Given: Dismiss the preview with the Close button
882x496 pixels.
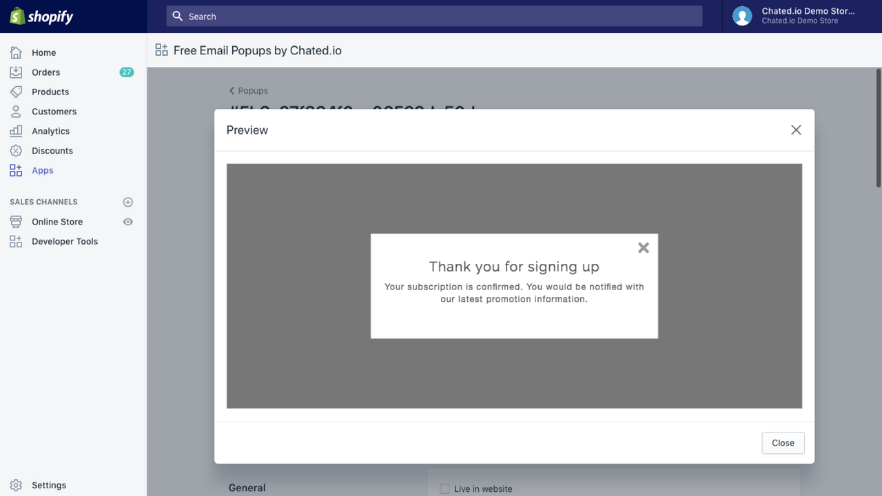Looking at the screenshot, I should [783, 443].
